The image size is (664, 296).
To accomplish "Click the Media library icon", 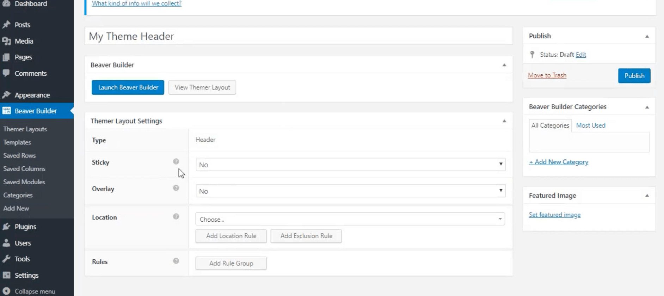I will pyautogui.click(x=6, y=41).
